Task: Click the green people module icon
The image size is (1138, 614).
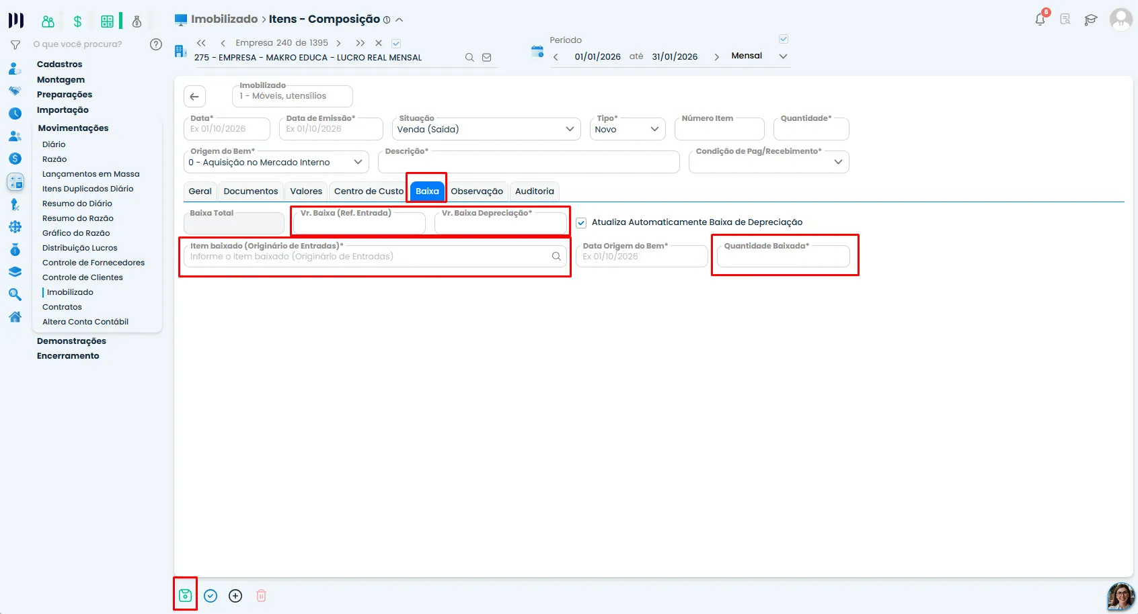Action: pos(48,21)
